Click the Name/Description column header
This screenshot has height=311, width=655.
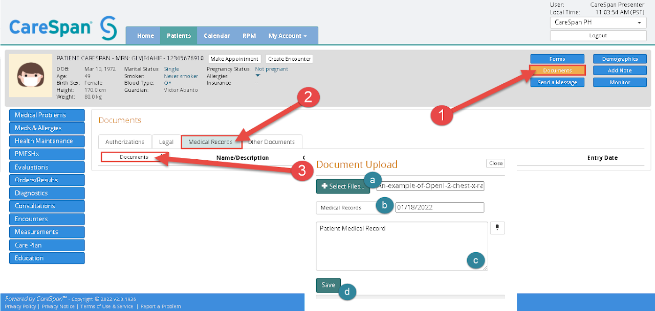point(243,158)
